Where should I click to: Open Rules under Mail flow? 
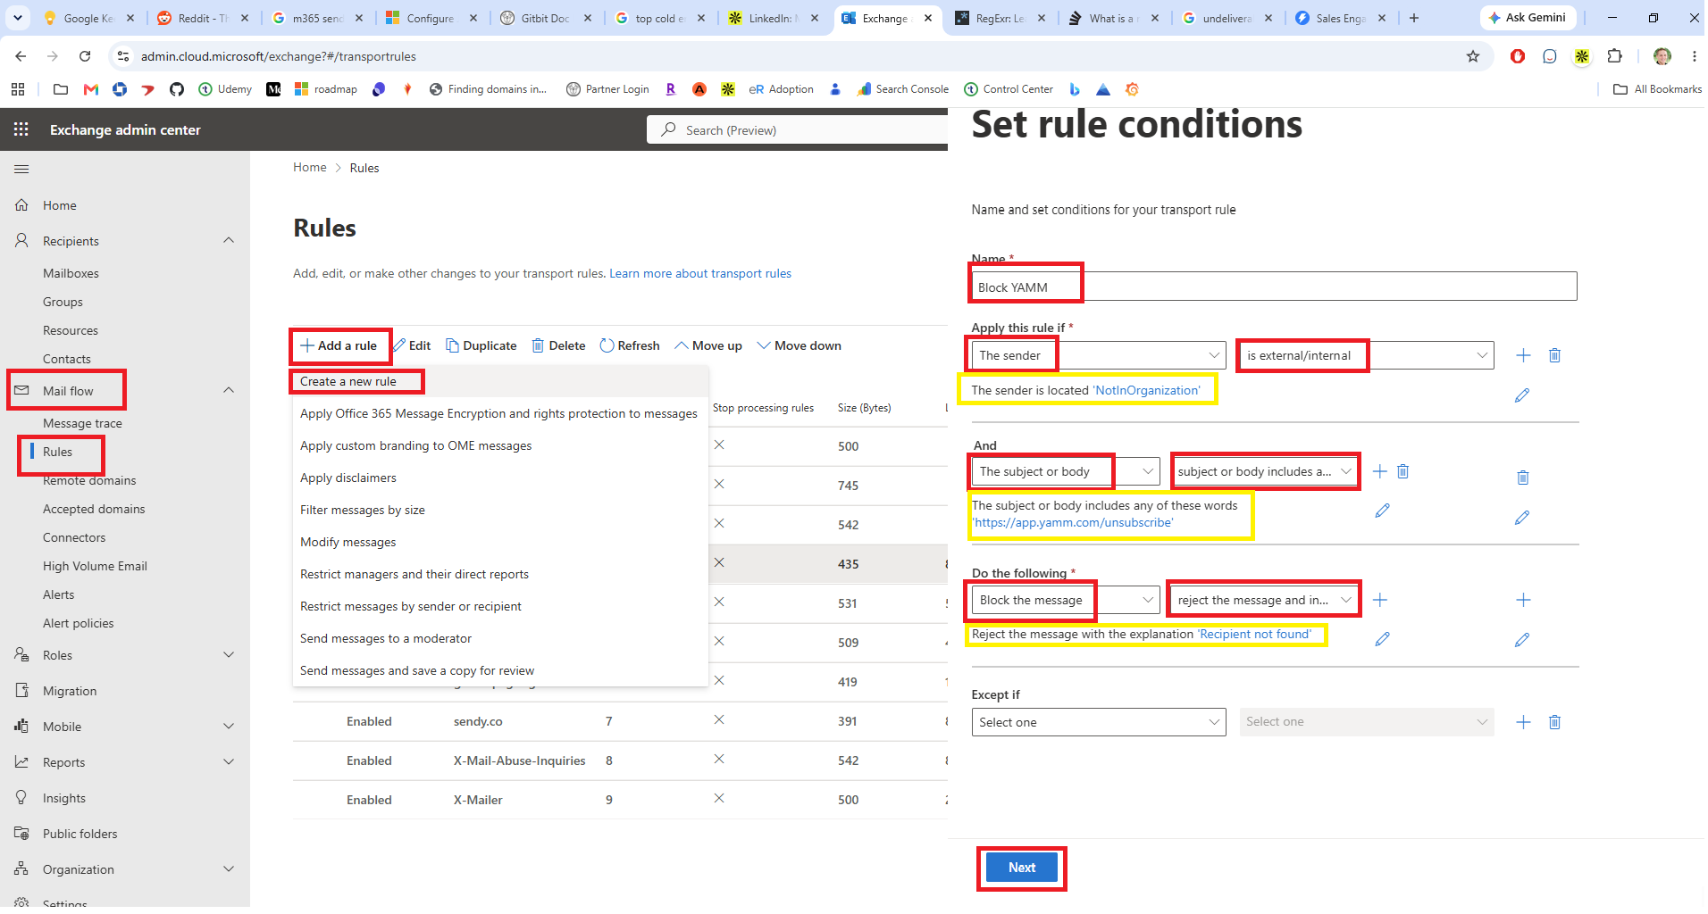pyautogui.click(x=57, y=452)
